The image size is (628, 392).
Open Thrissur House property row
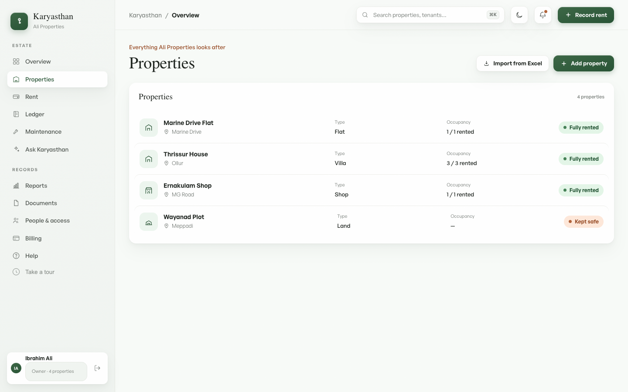(x=372, y=159)
